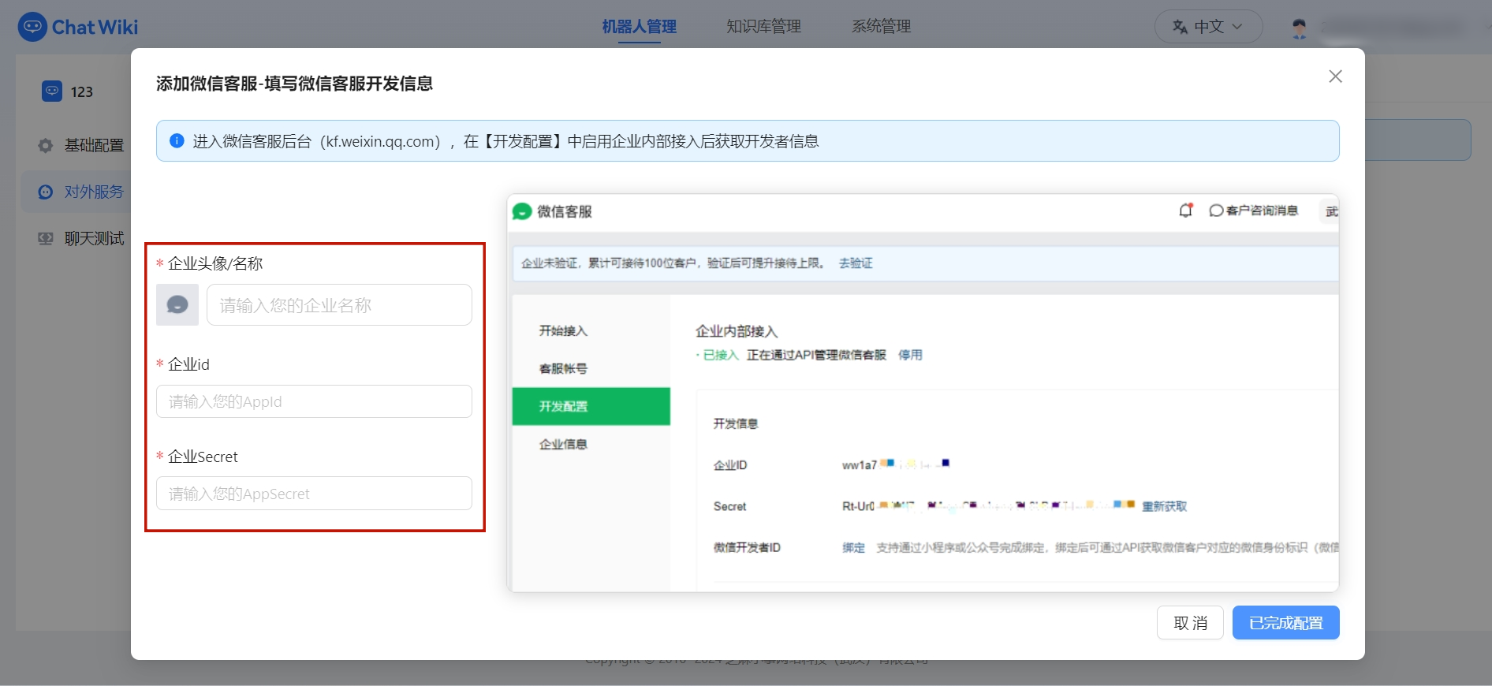Select 基础配置 gear icon in sidebar
Viewport: 1492px width, 686px height.
tap(46, 146)
